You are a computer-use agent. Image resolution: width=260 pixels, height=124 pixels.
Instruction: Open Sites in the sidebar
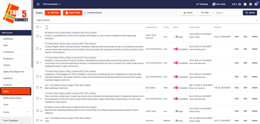tap(15, 45)
